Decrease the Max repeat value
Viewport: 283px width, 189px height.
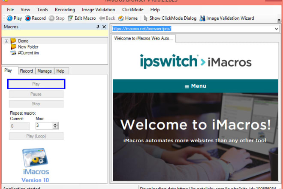coord(55,127)
